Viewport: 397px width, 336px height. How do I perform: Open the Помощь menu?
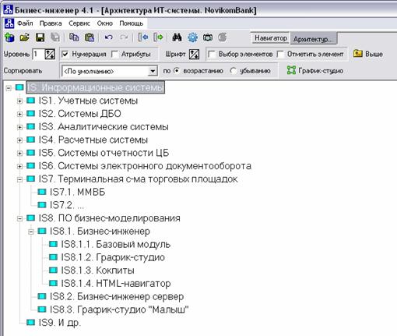click(x=132, y=23)
